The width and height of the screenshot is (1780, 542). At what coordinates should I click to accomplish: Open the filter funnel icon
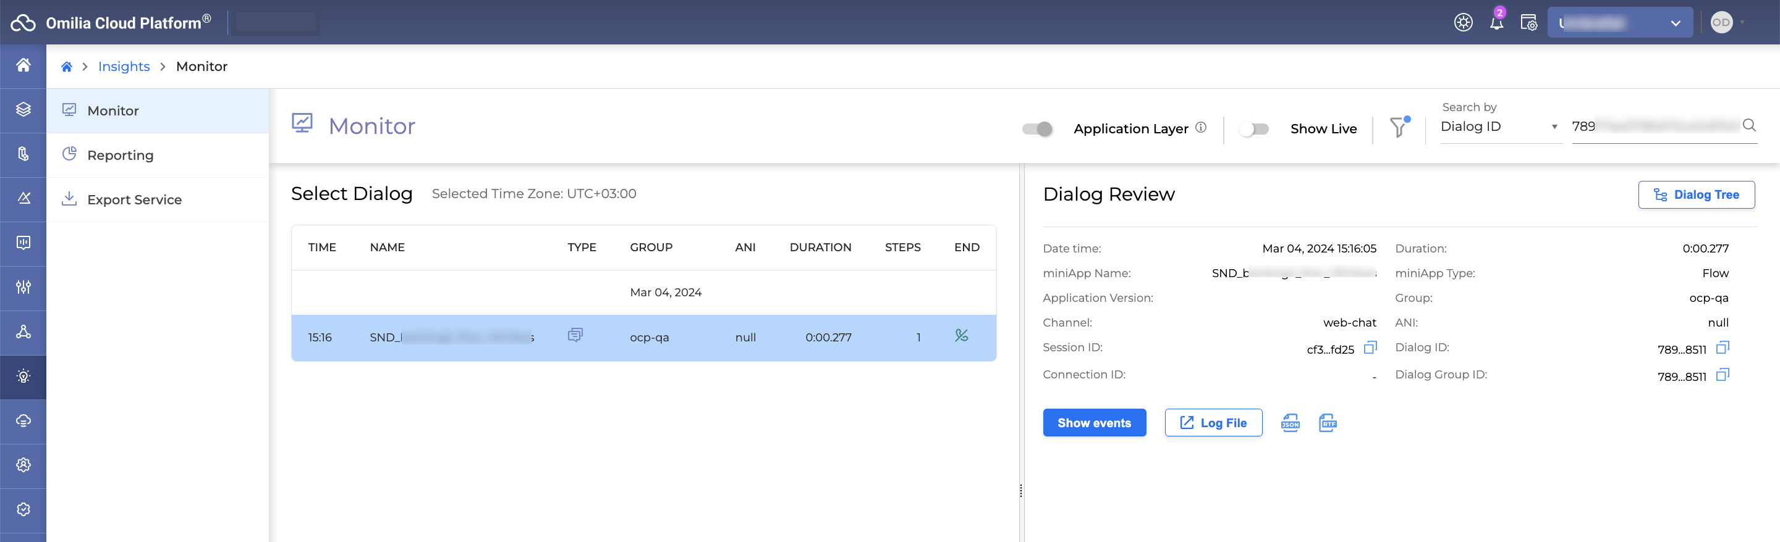(1398, 128)
